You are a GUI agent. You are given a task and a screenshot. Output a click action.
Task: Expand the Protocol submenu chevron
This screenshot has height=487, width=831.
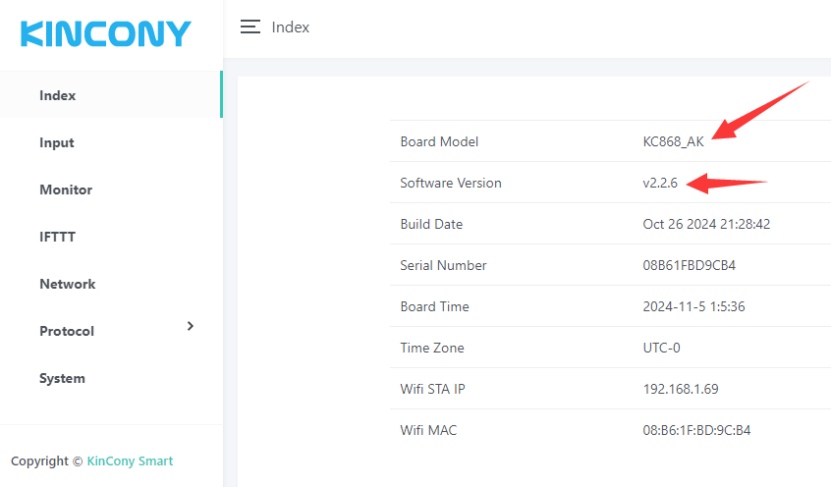(x=191, y=326)
